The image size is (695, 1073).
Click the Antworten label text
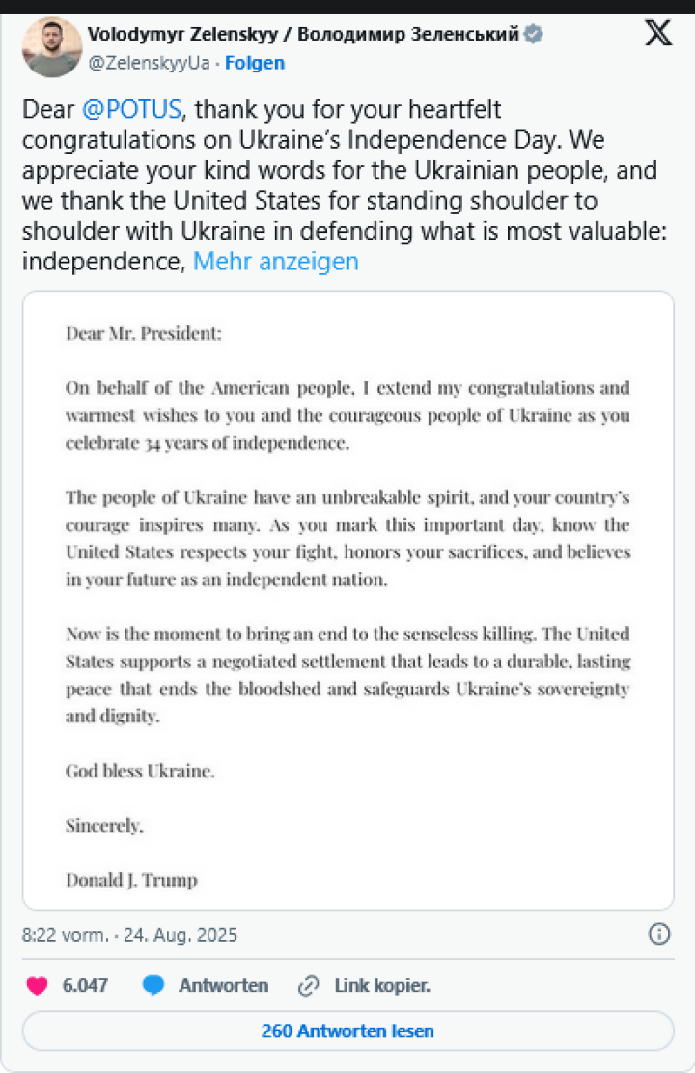click(x=223, y=985)
